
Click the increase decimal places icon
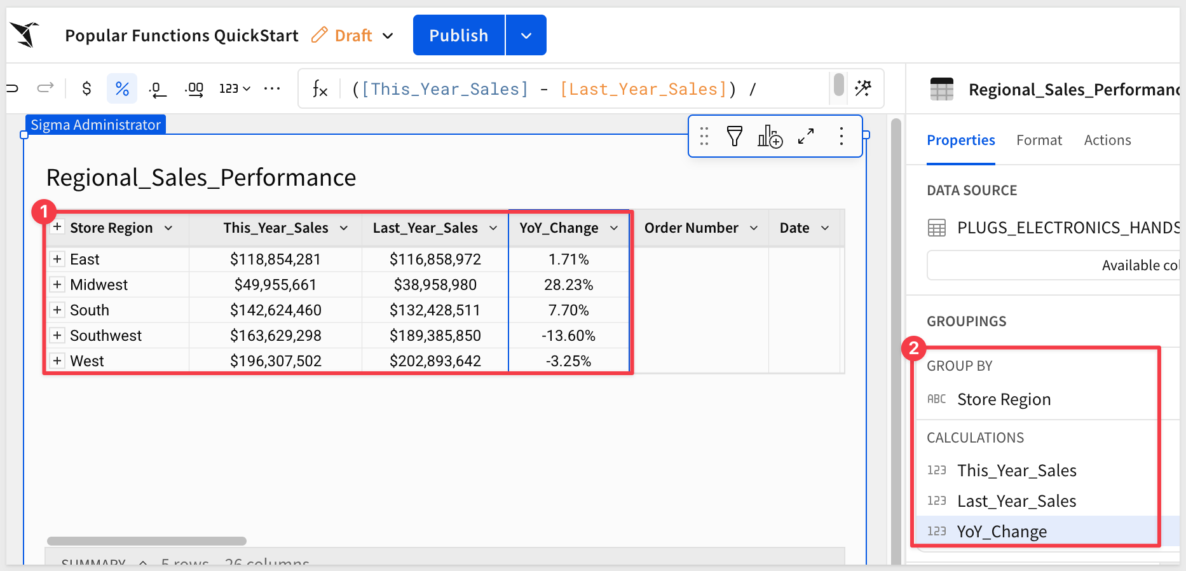pyautogui.click(x=194, y=89)
